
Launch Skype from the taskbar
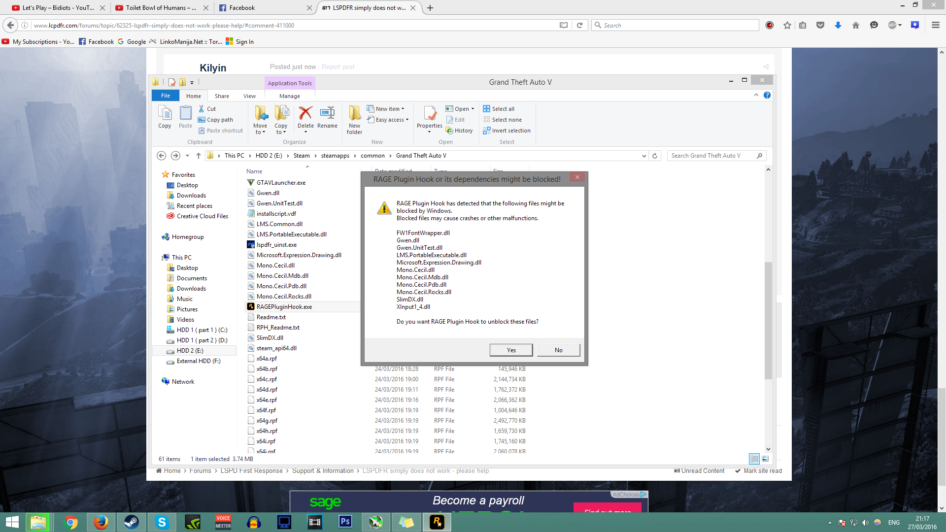162,522
